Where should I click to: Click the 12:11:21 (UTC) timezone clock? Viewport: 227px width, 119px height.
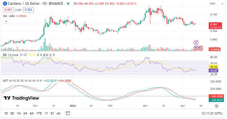click(x=212, y=113)
